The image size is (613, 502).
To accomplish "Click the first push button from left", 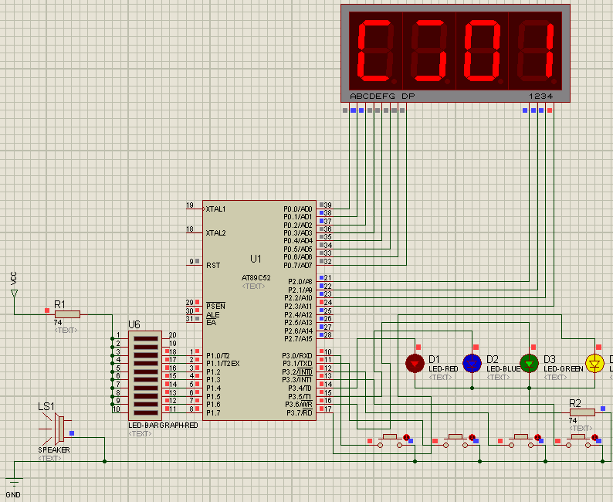I will [390, 441].
